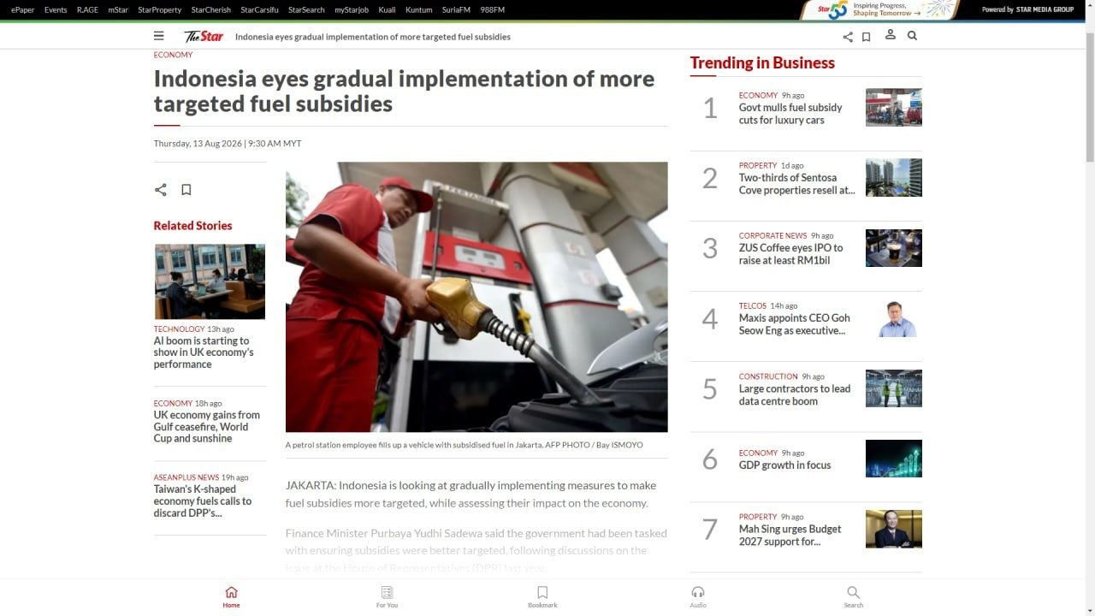Screen dimensions: 1095x616
Task: Open R.AGE link in top bar
Action: pyautogui.click(x=87, y=10)
